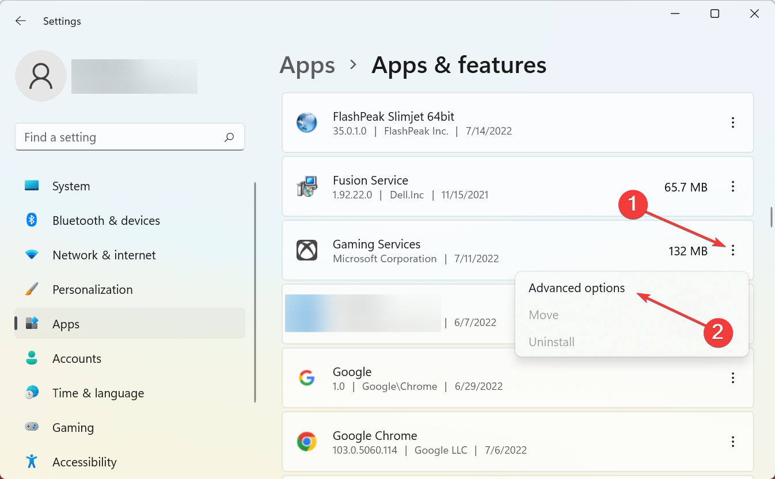
Task: Click the app list scrollbar thumb
Action: coord(772,217)
